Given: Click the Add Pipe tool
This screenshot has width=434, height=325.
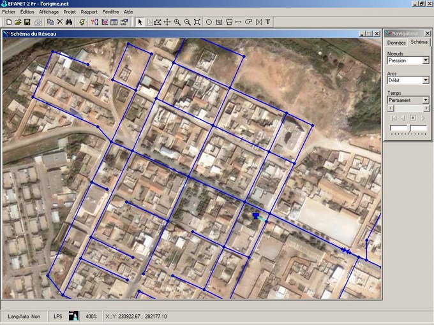Looking at the screenshot, I should pos(238,22).
